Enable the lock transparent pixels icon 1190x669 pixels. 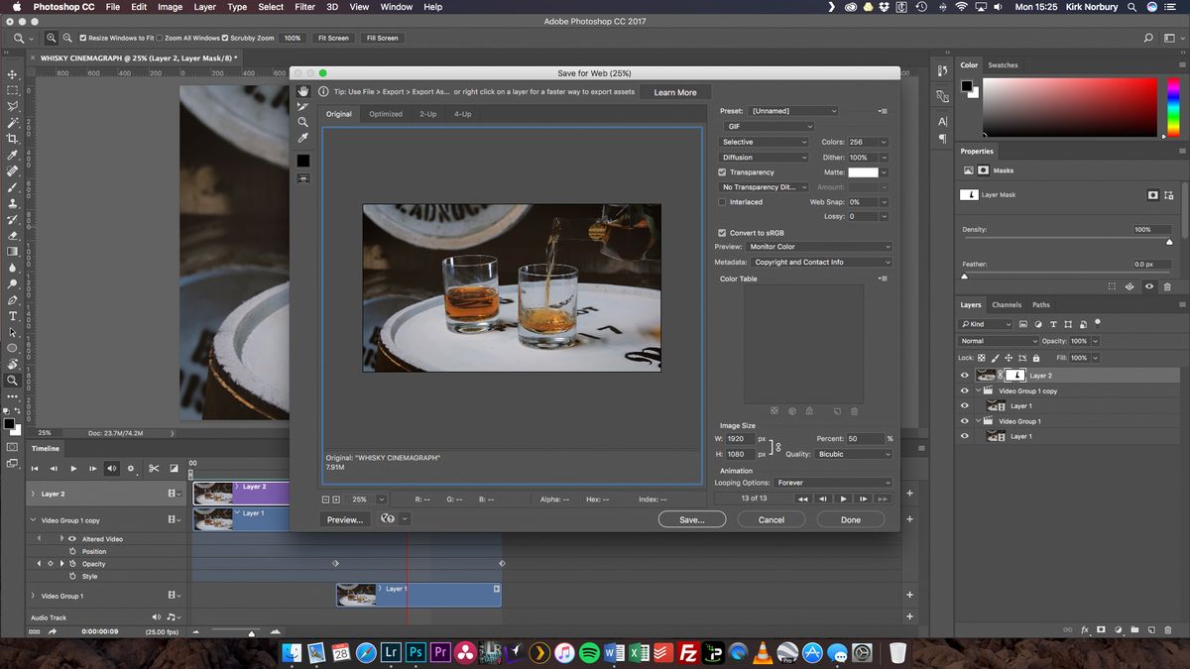pos(981,357)
